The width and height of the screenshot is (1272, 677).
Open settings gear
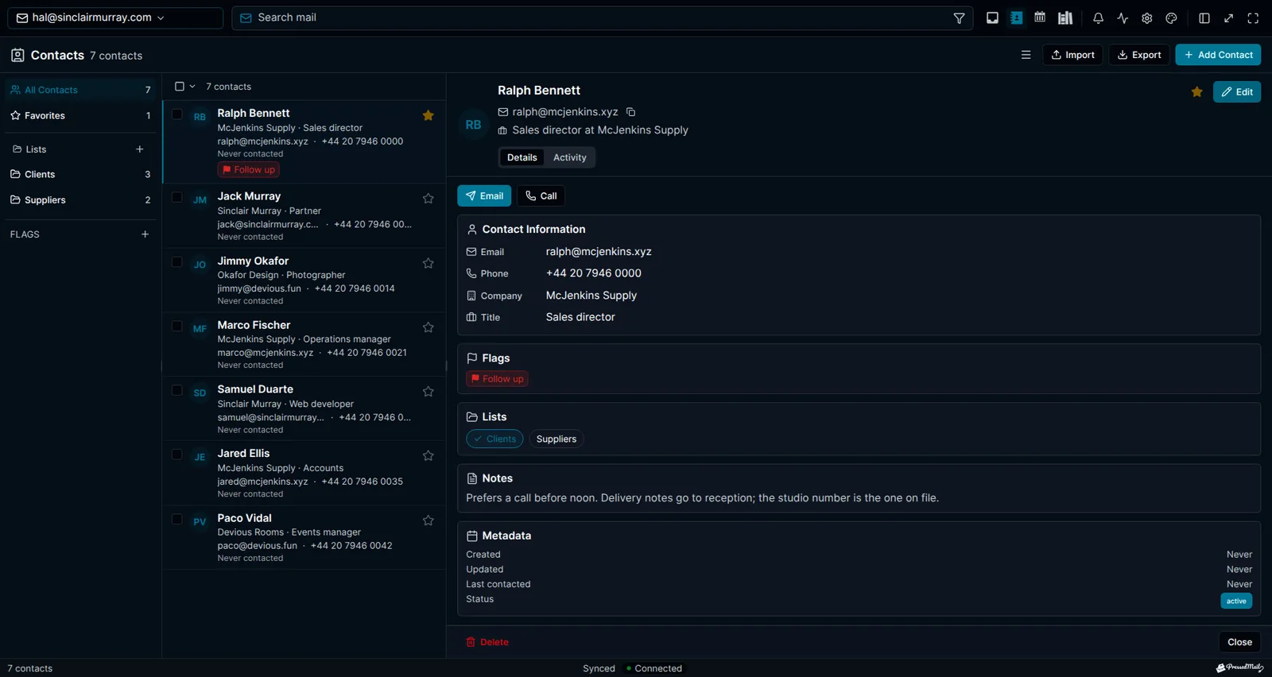click(x=1147, y=17)
